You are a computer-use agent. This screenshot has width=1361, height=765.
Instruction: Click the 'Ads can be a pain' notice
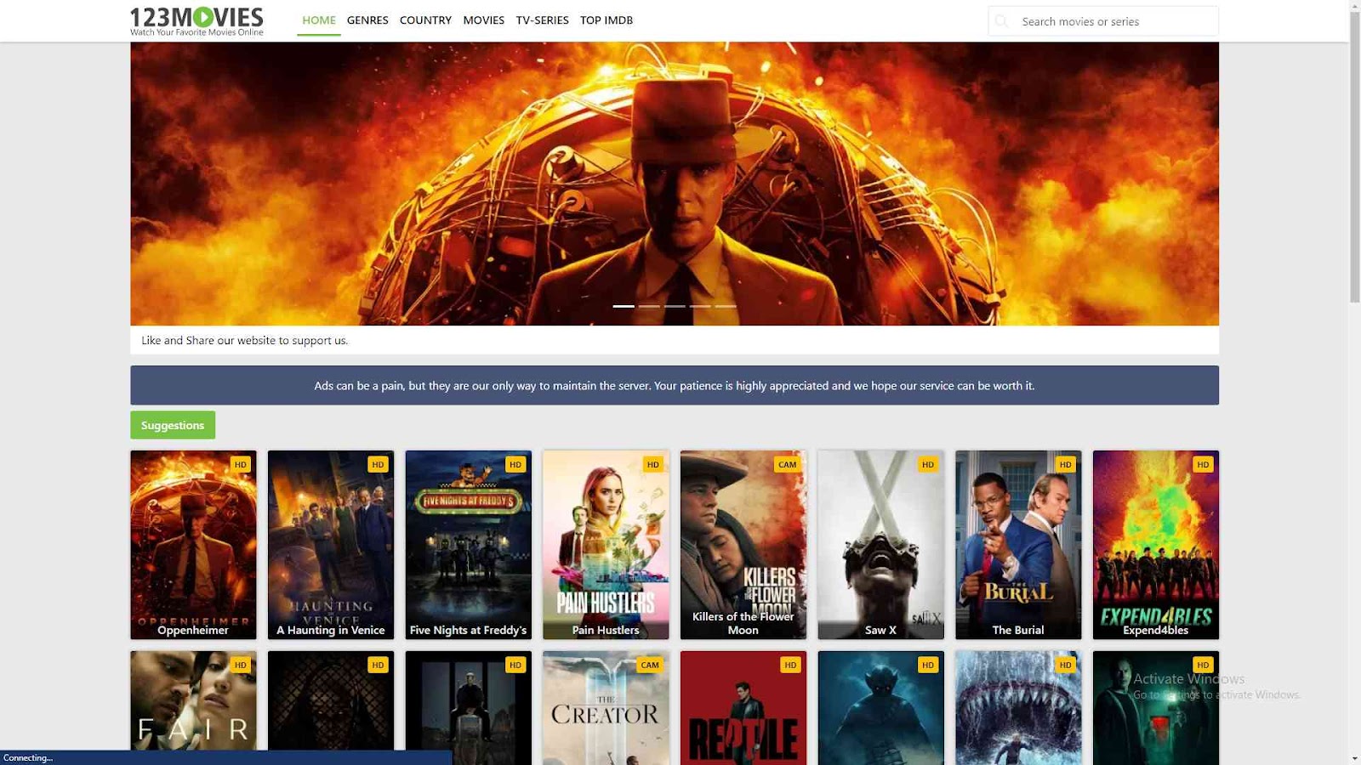[675, 385]
